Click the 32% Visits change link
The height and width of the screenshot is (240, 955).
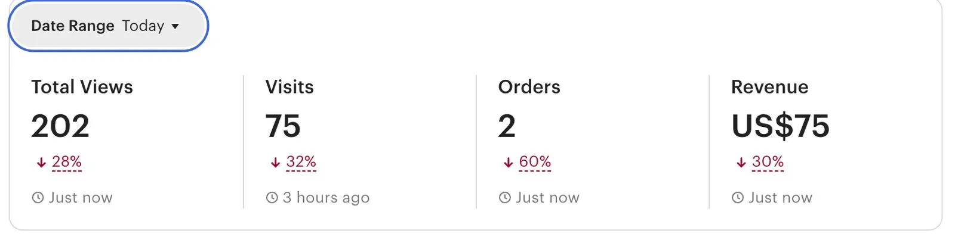(301, 162)
